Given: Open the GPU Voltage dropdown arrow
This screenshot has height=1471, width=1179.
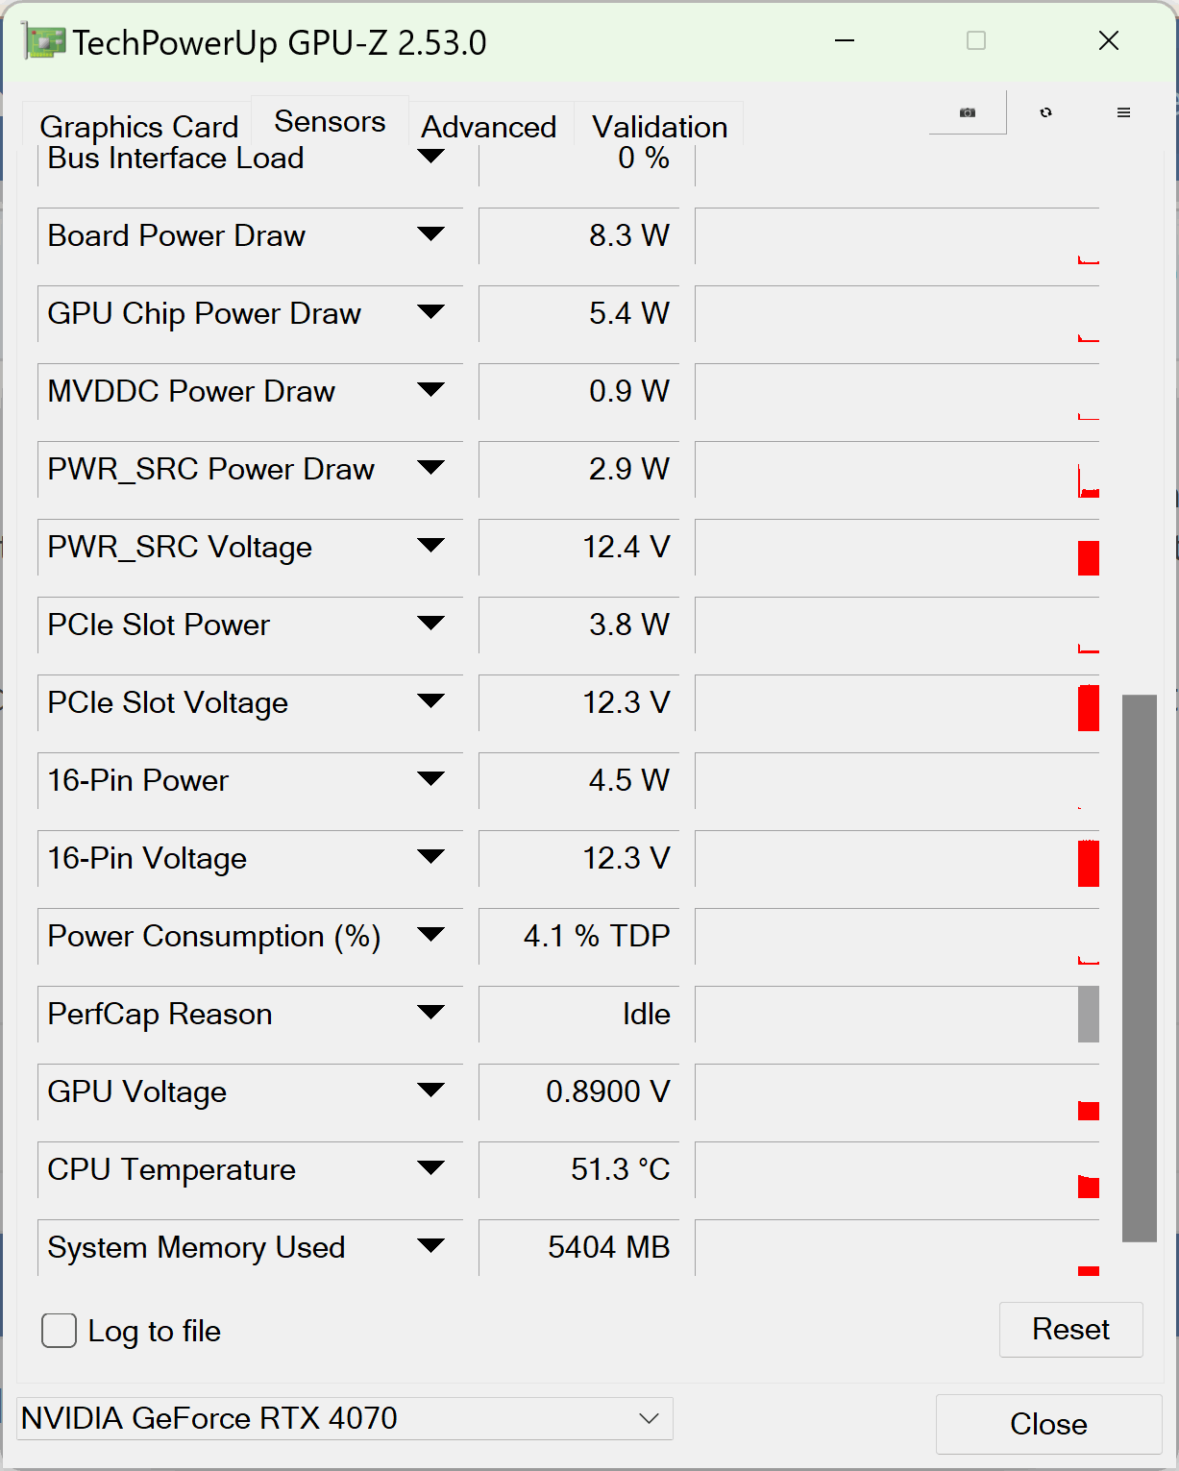Looking at the screenshot, I should [x=431, y=1091].
